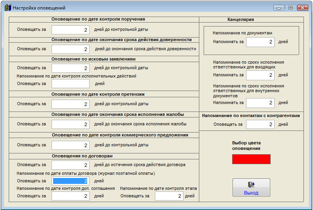Edit Напоминание по документам days field

260,42
